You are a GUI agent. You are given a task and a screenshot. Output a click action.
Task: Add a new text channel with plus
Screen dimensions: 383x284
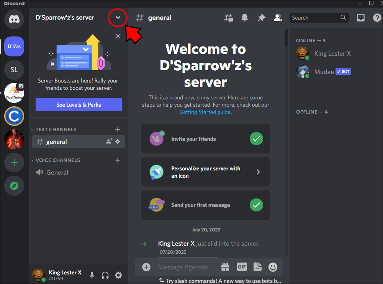point(118,129)
